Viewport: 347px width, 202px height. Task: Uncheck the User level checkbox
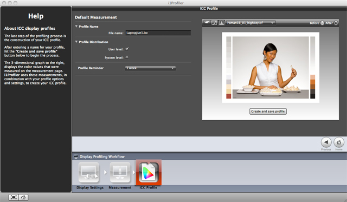(127, 49)
